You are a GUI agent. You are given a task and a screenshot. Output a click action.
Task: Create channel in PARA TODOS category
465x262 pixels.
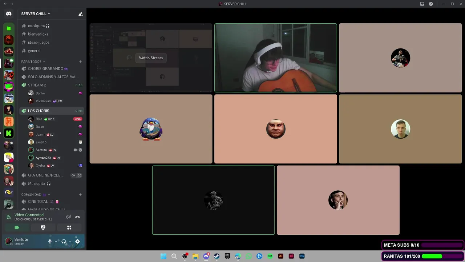(80, 61)
